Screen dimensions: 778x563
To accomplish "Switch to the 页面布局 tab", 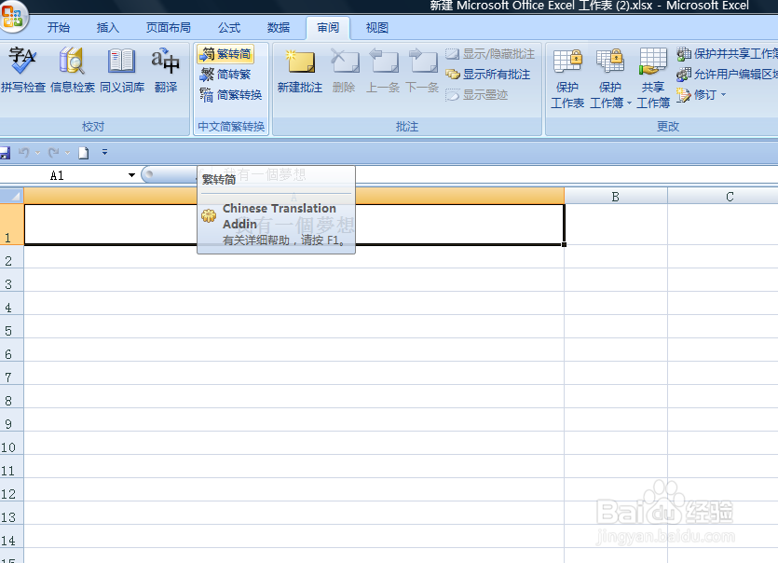I will (169, 28).
